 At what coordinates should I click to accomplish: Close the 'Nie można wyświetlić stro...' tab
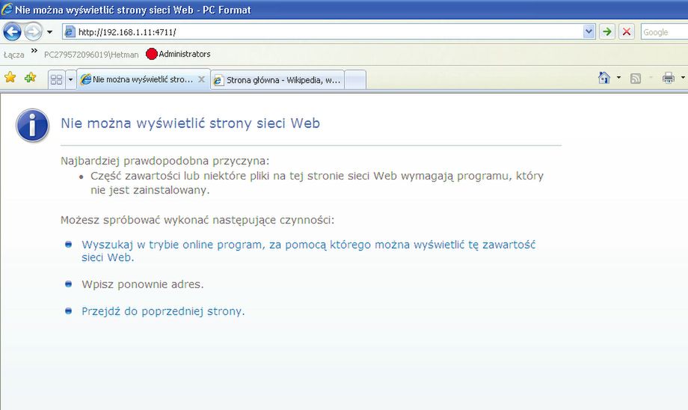(201, 79)
